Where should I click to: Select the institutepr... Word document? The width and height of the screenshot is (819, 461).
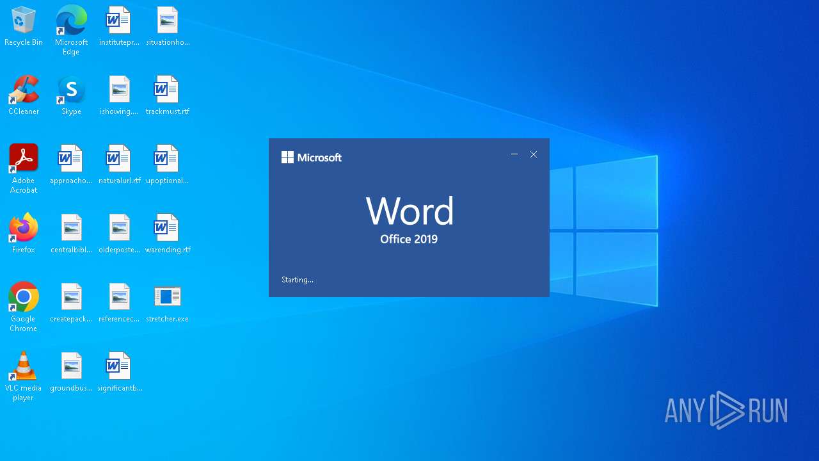coord(119,26)
